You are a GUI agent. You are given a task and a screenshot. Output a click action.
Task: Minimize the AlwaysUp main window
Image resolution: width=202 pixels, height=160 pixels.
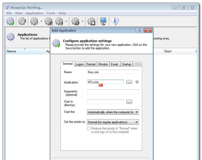tap(175, 8)
